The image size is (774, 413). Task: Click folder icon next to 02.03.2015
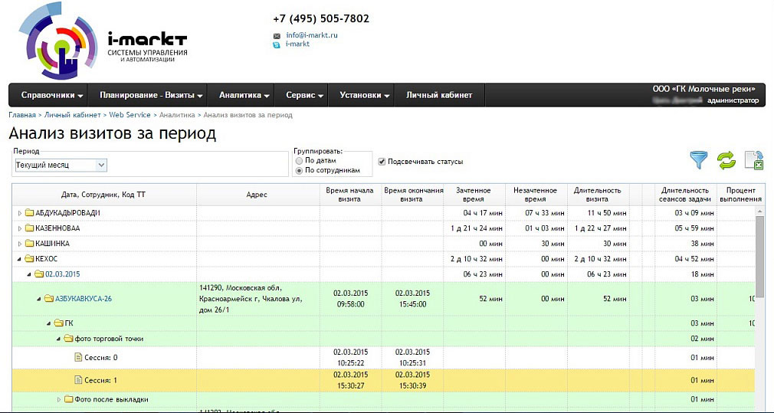click(x=39, y=274)
